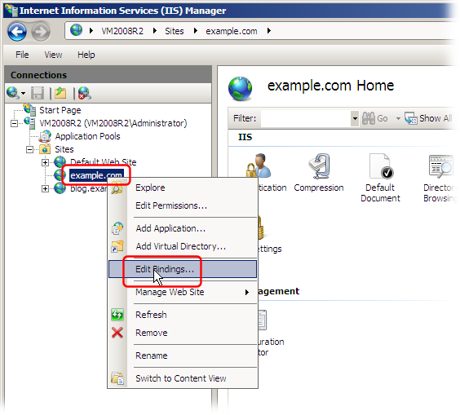Click the Back navigation arrow button
Screen dimensions: 460x415
pyautogui.click(x=17, y=31)
